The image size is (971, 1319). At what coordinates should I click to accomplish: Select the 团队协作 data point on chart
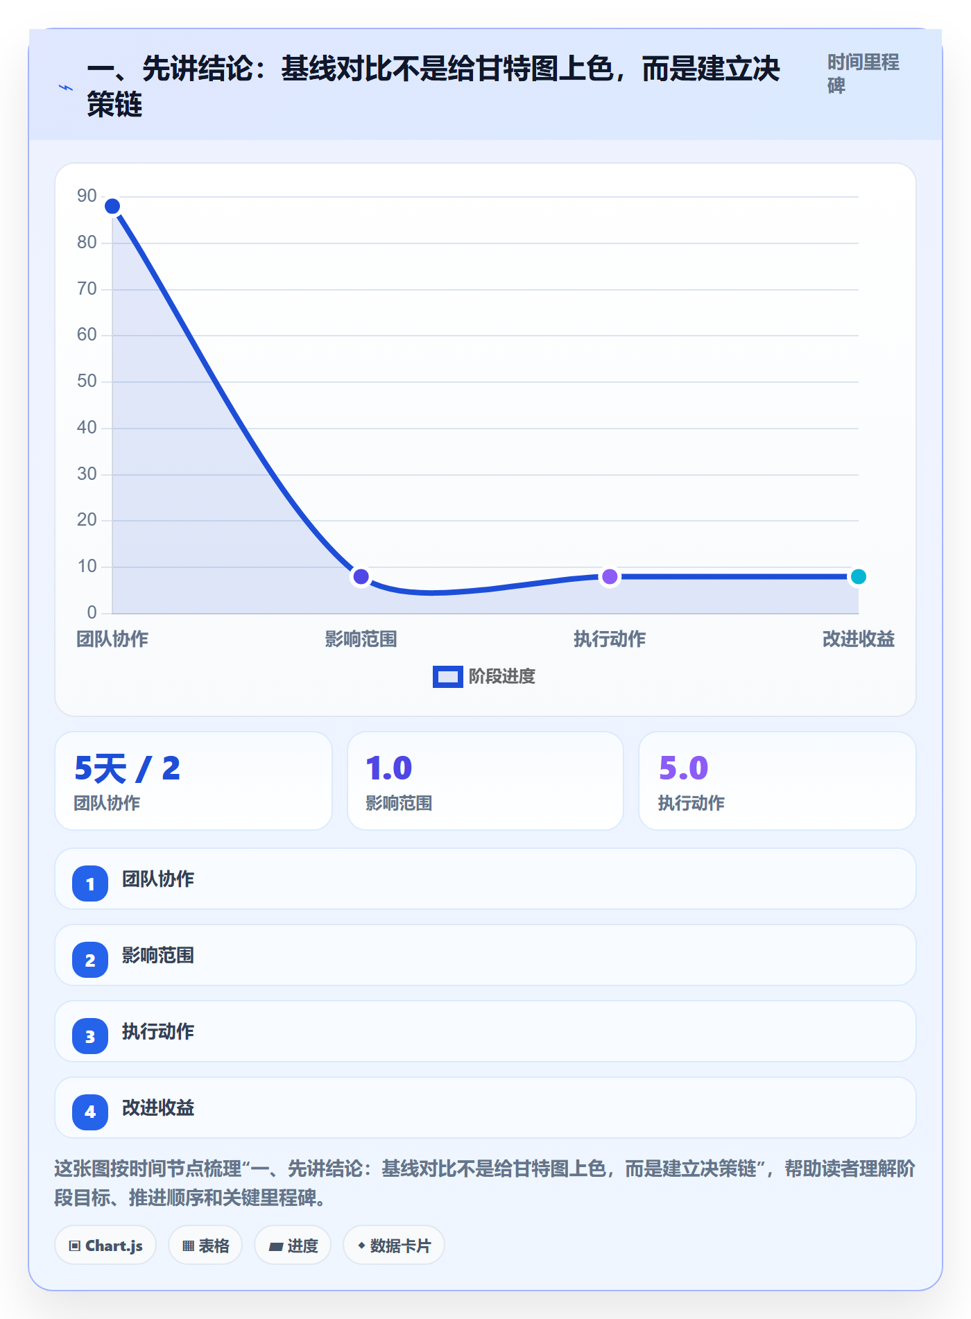(112, 206)
